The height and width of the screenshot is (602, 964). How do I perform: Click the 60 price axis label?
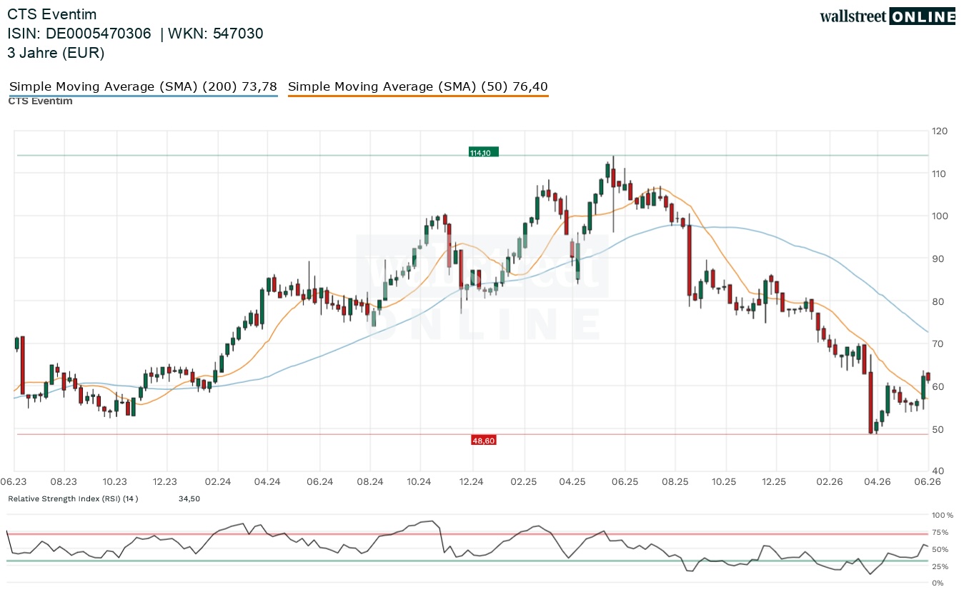click(x=938, y=386)
